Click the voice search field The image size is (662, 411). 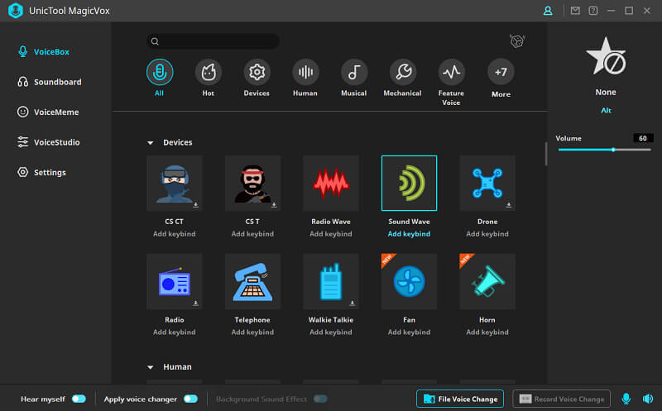213,41
